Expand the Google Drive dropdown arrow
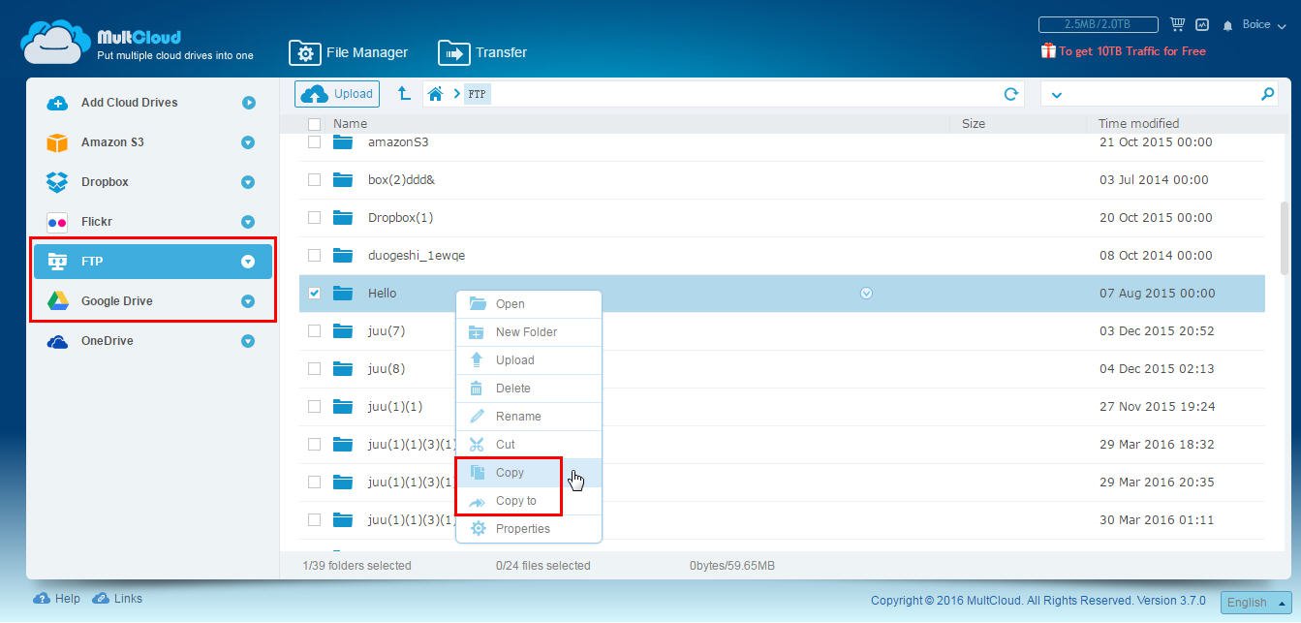The height and width of the screenshot is (623, 1301). tap(248, 301)
